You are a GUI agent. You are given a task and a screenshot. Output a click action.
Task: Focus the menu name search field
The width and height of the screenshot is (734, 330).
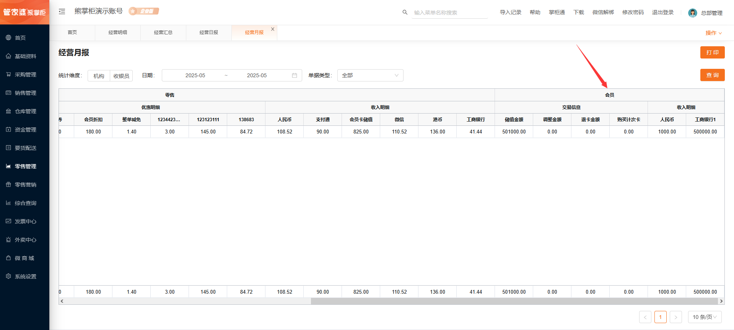click(449, 13)
